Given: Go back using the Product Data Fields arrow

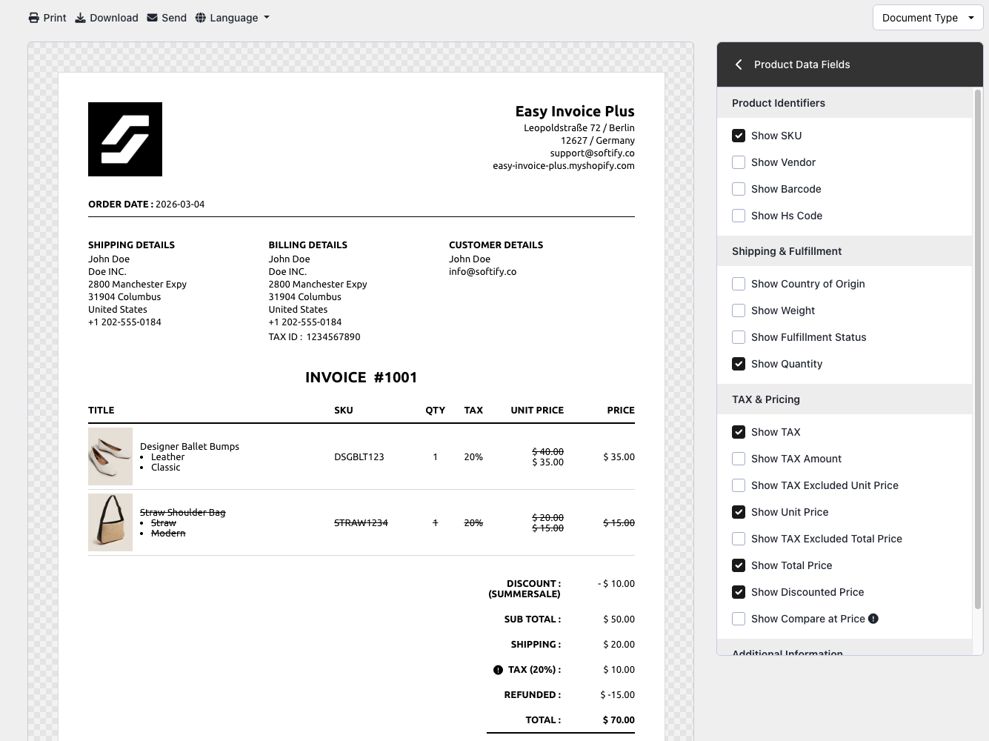Looking at the screenshot, I should click(739, 64).
